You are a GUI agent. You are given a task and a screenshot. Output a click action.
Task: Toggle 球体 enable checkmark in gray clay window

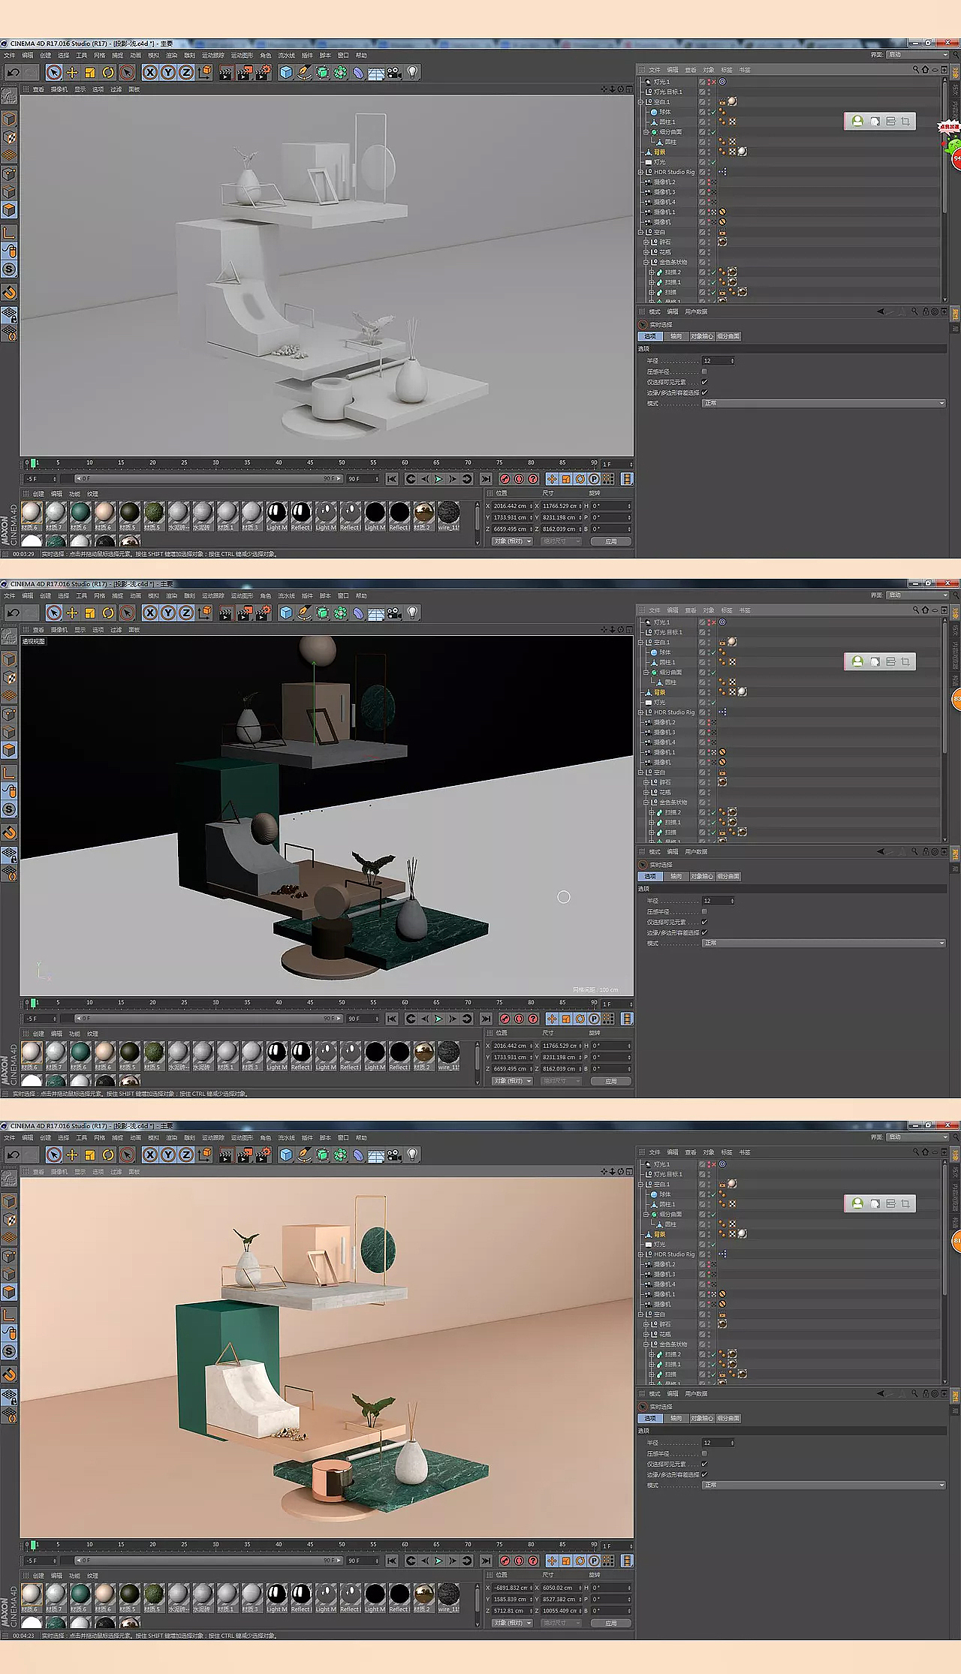coord(712,112)
